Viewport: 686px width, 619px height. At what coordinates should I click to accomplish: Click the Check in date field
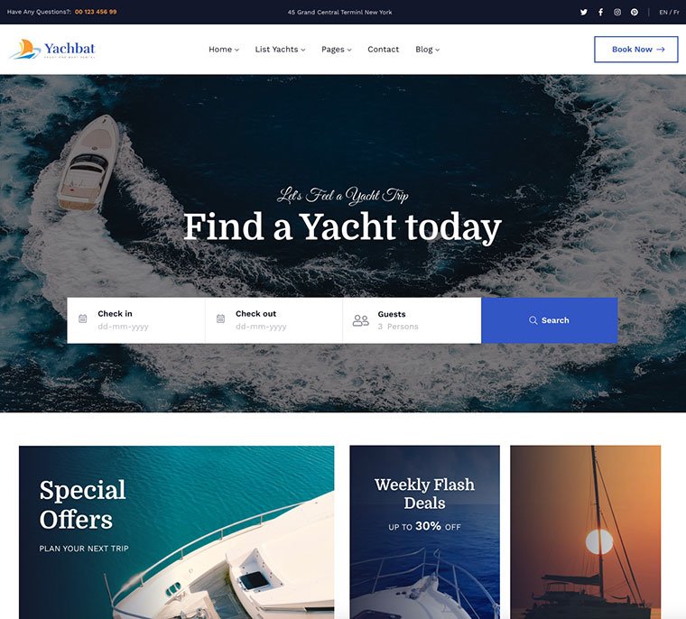(136, 320)
